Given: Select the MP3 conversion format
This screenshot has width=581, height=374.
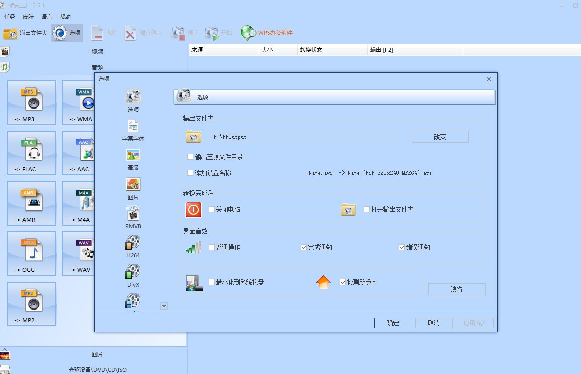Looking at the screenshot, I should pos(31,103).
